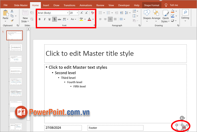This screenshot has width=197, height=132.
Task: Open the Arrange menu
Action: [156, 15]
